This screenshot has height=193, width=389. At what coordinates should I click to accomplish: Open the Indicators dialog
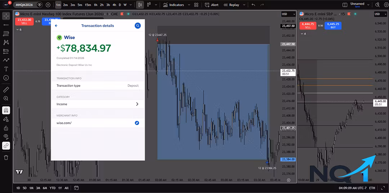(x=174, y=5)
